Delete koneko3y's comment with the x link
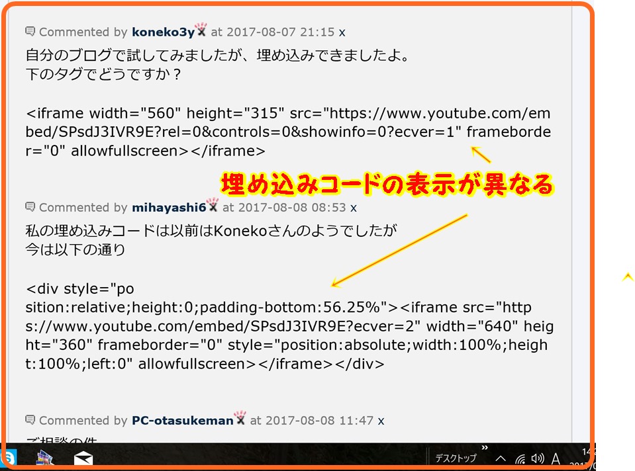635x471 pixels. 342,32
